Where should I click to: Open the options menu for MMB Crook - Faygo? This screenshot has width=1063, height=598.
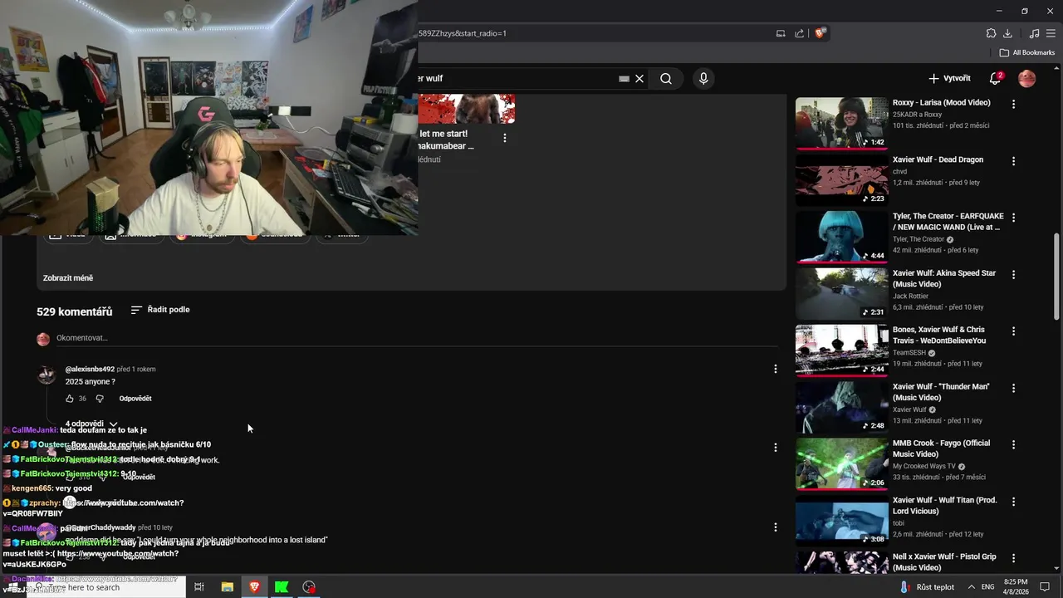point(1013,444)
